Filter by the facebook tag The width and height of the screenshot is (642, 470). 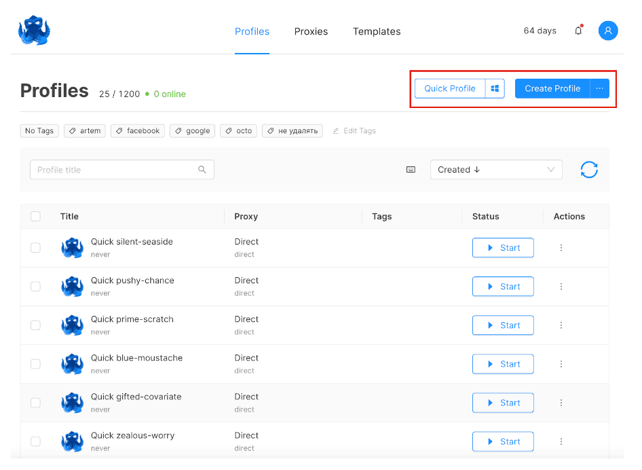click(x=138, y=131)
